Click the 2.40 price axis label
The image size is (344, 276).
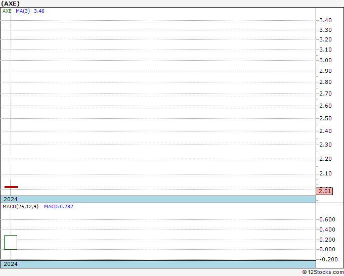[x=325, y=131]
